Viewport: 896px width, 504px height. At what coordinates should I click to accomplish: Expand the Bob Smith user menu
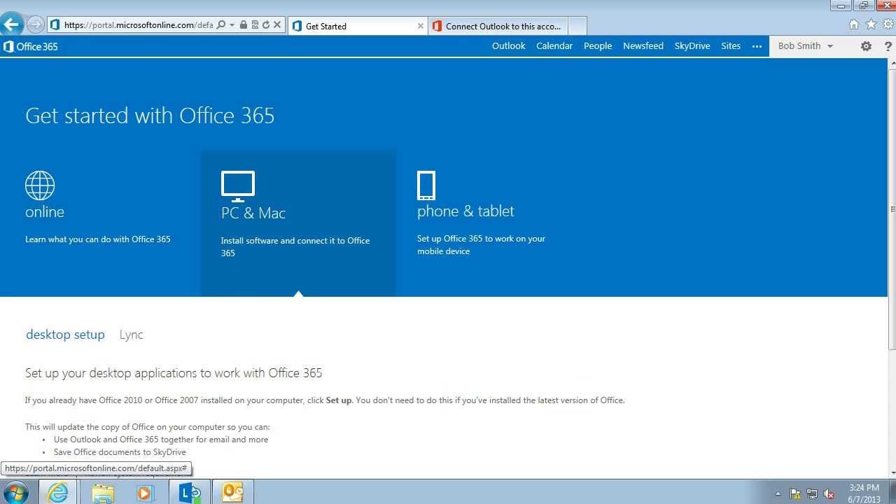click(x=806, y=46)
